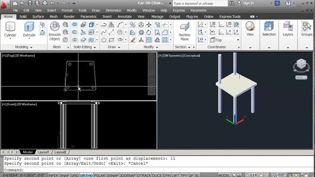
Task: Open dropdown arrow under Cylinder
Action: [10, 38]
